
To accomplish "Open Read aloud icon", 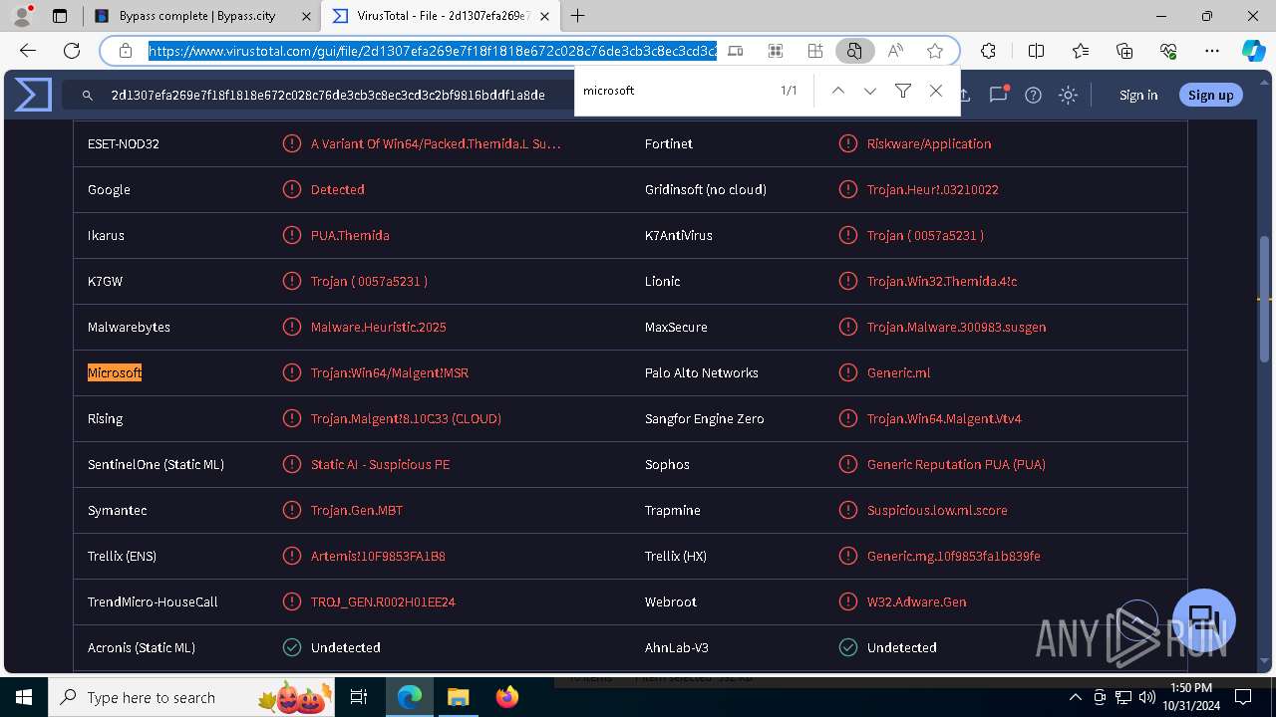I will tap(895, 51).
